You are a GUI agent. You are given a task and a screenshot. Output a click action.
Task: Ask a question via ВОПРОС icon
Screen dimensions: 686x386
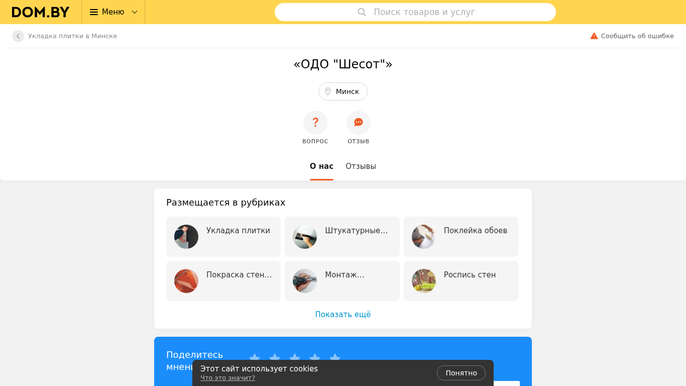click(x=315, y=123)
